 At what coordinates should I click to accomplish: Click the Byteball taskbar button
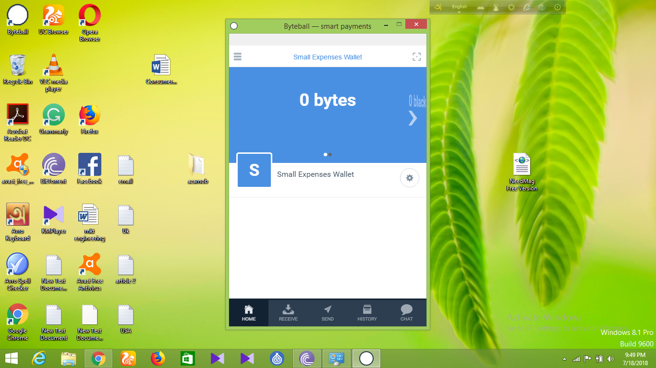366,358
